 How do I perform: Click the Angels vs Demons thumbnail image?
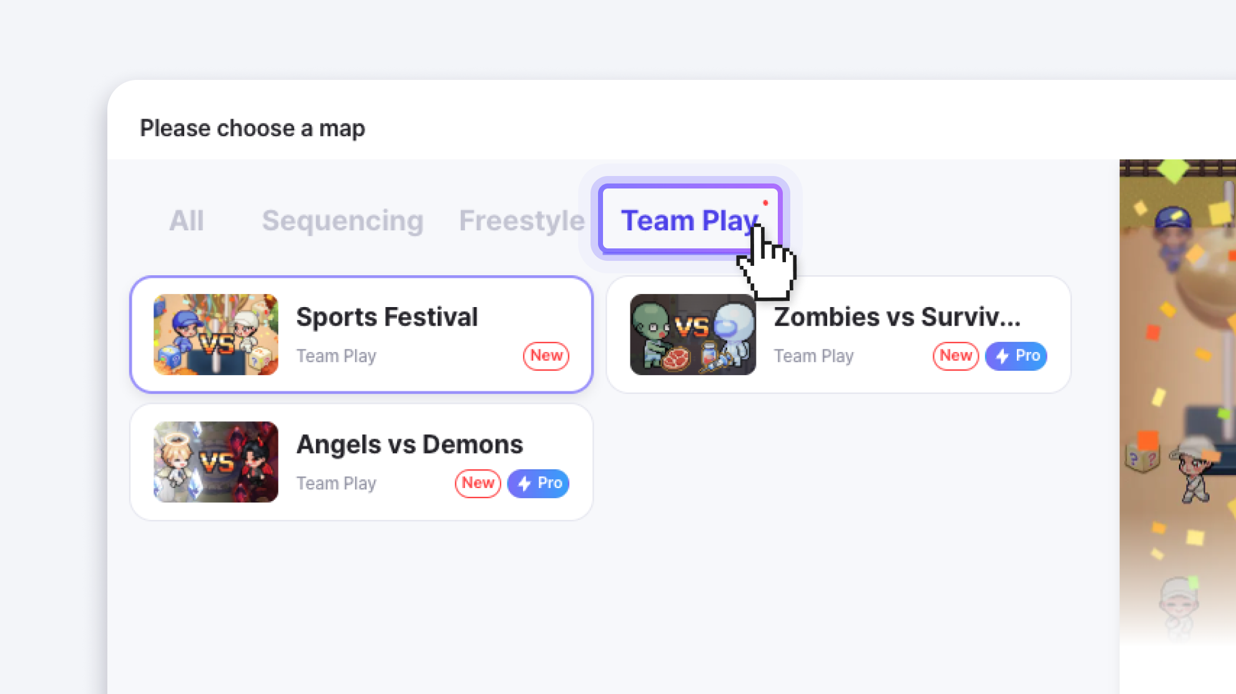tap(216, 462)
